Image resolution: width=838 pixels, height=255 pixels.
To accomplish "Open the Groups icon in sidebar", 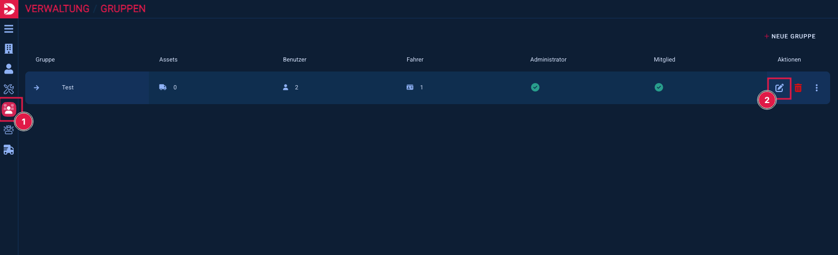I will (x=9, y=109).
